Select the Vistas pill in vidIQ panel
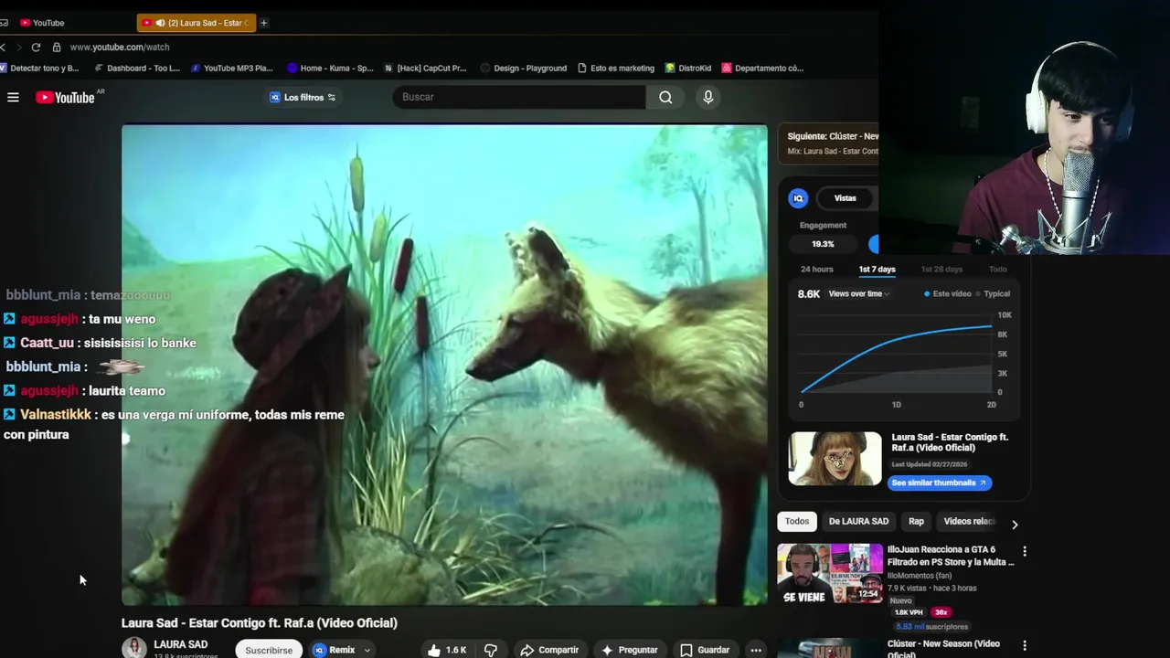1170x658 pixels. [x=846, y=198]
